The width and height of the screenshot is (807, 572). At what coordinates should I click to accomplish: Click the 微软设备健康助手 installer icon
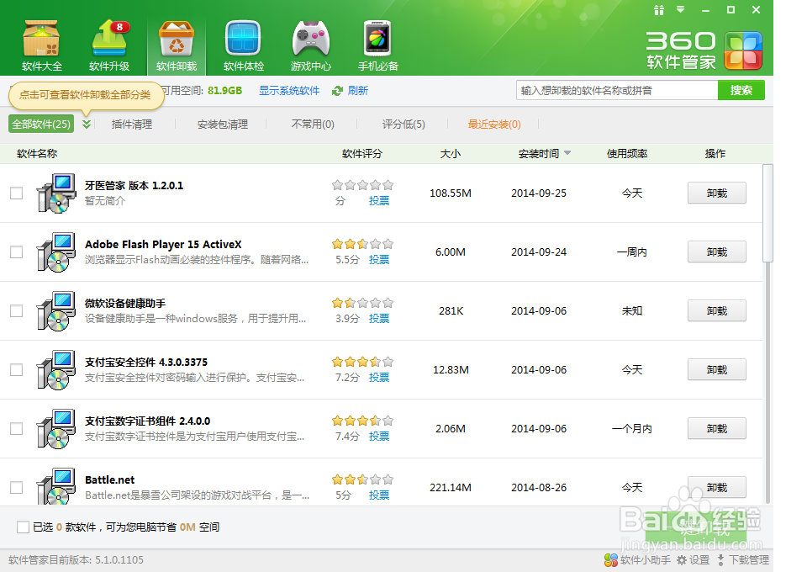pos(56,311)
